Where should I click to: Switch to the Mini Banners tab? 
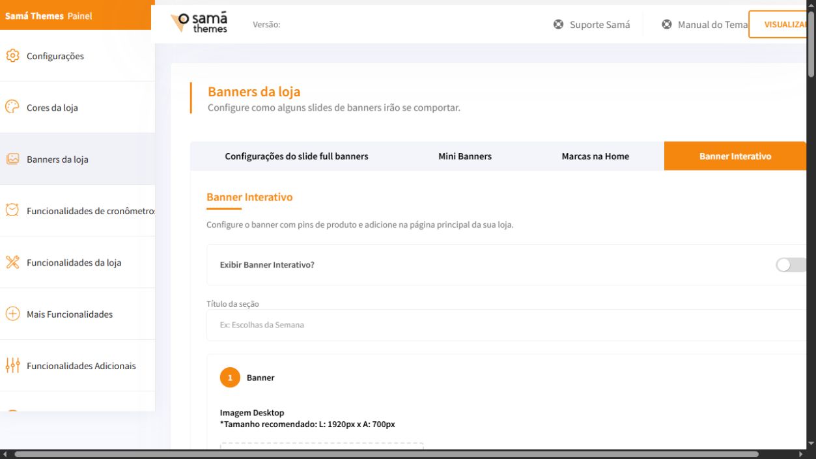465,156
